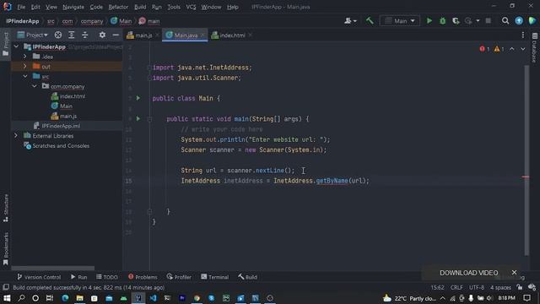Expand all in Project tool window
Screen dimensions: 540x304
click(71, 35)
